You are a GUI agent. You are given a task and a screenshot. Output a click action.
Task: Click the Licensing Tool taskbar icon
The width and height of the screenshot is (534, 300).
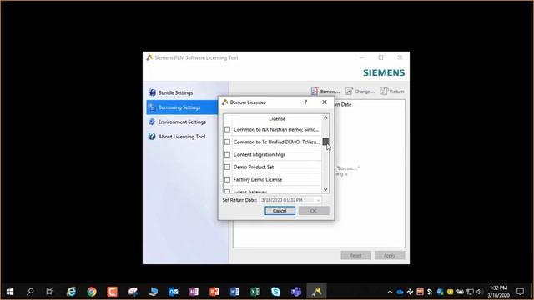[316, 292]
